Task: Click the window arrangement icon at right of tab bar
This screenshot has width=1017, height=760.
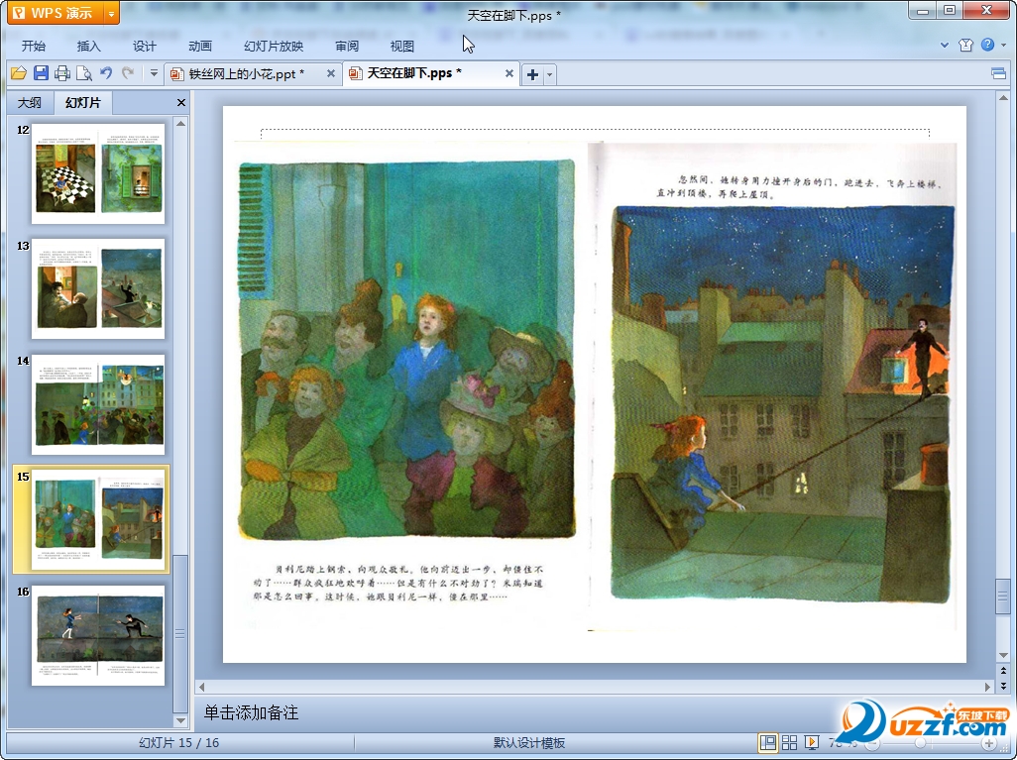Action: click(999, 73)
